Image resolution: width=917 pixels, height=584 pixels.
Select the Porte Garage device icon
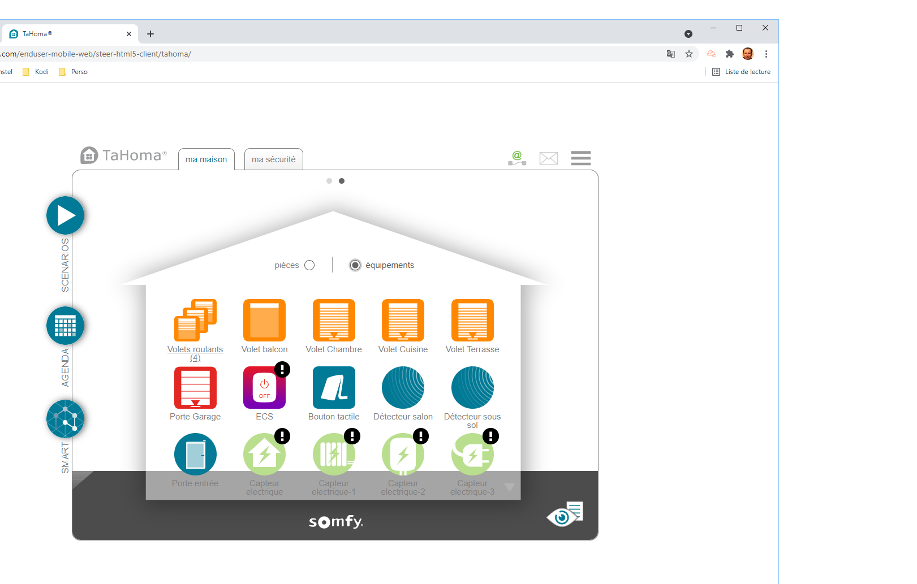[195, 388]
